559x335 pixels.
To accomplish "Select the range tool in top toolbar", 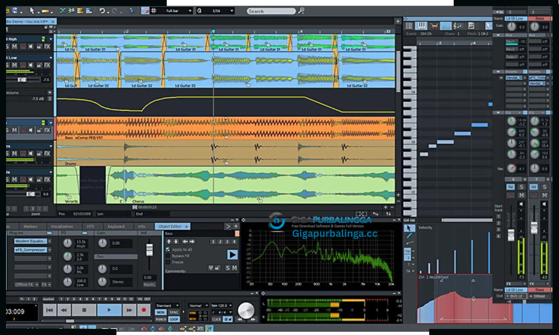I will point(45,10).
